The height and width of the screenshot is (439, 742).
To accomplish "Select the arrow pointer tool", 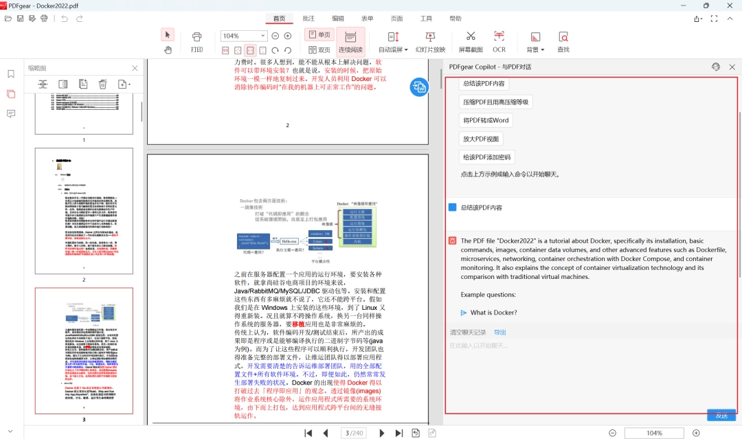I will [168, 34].
